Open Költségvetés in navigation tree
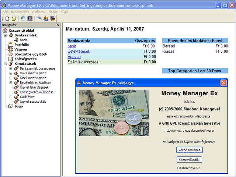 (x=25, y=59)
